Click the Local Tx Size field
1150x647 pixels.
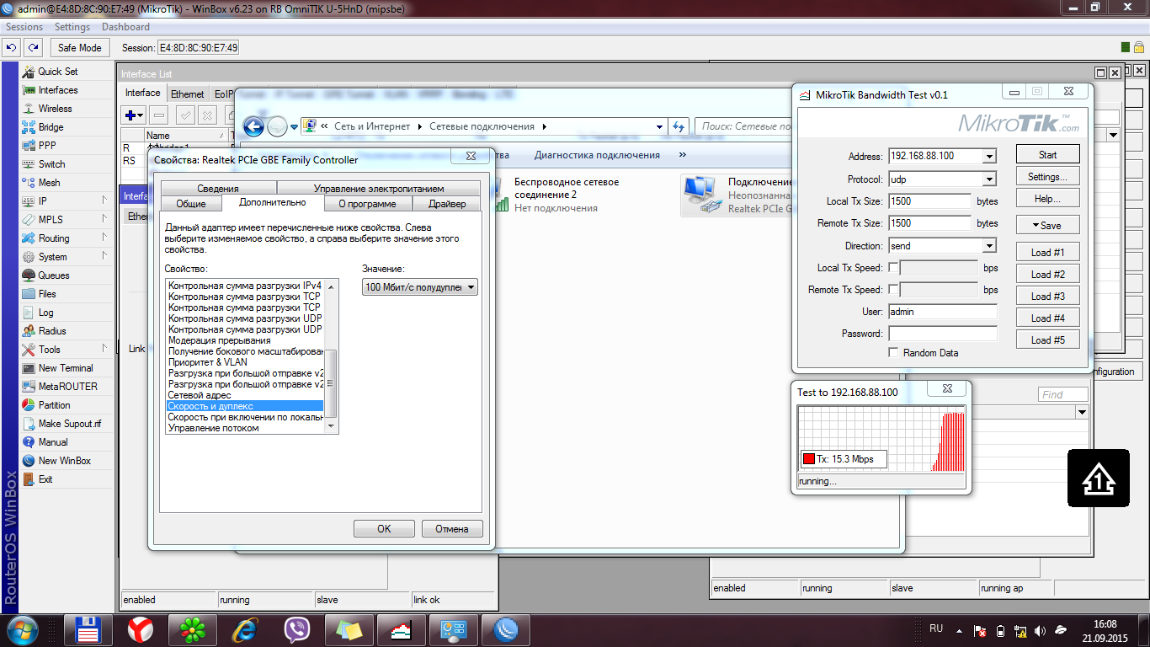[929, 201]
